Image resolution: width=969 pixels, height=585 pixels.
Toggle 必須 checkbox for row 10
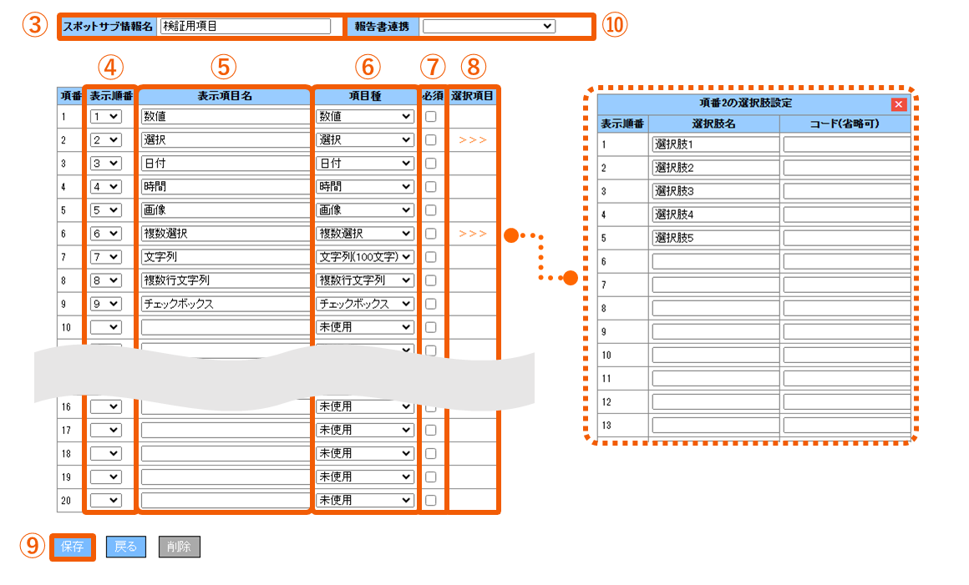point(431,328)
